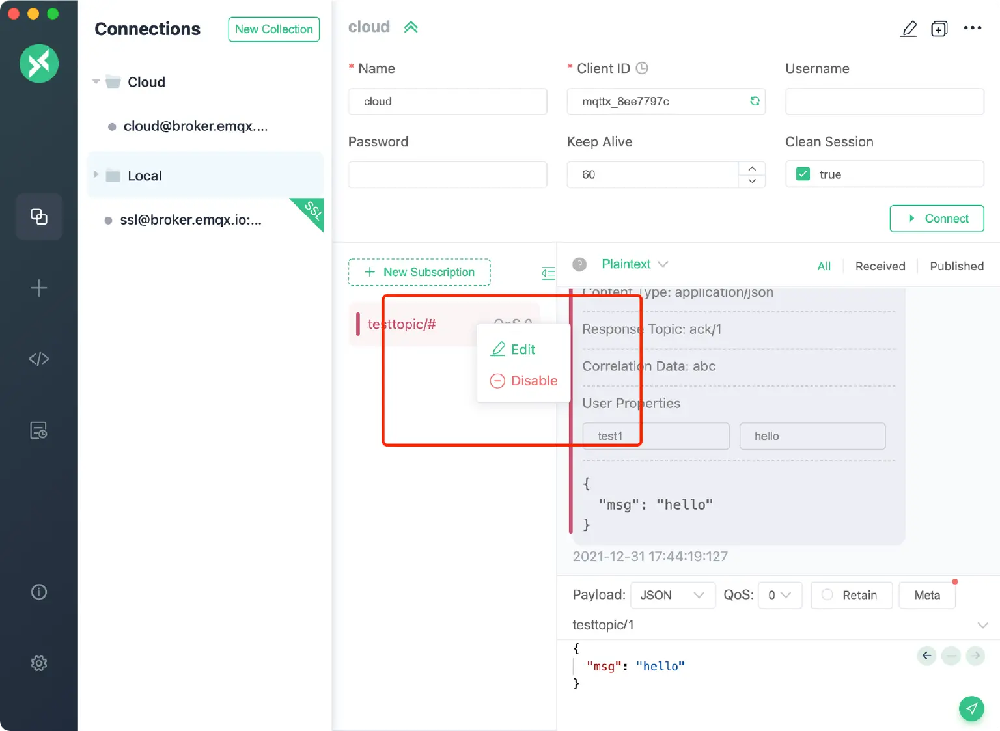The width and height of the screenshot is (1000, 731).
Task: Collapse the Cloud connections folder
Action: pos(96,81)
